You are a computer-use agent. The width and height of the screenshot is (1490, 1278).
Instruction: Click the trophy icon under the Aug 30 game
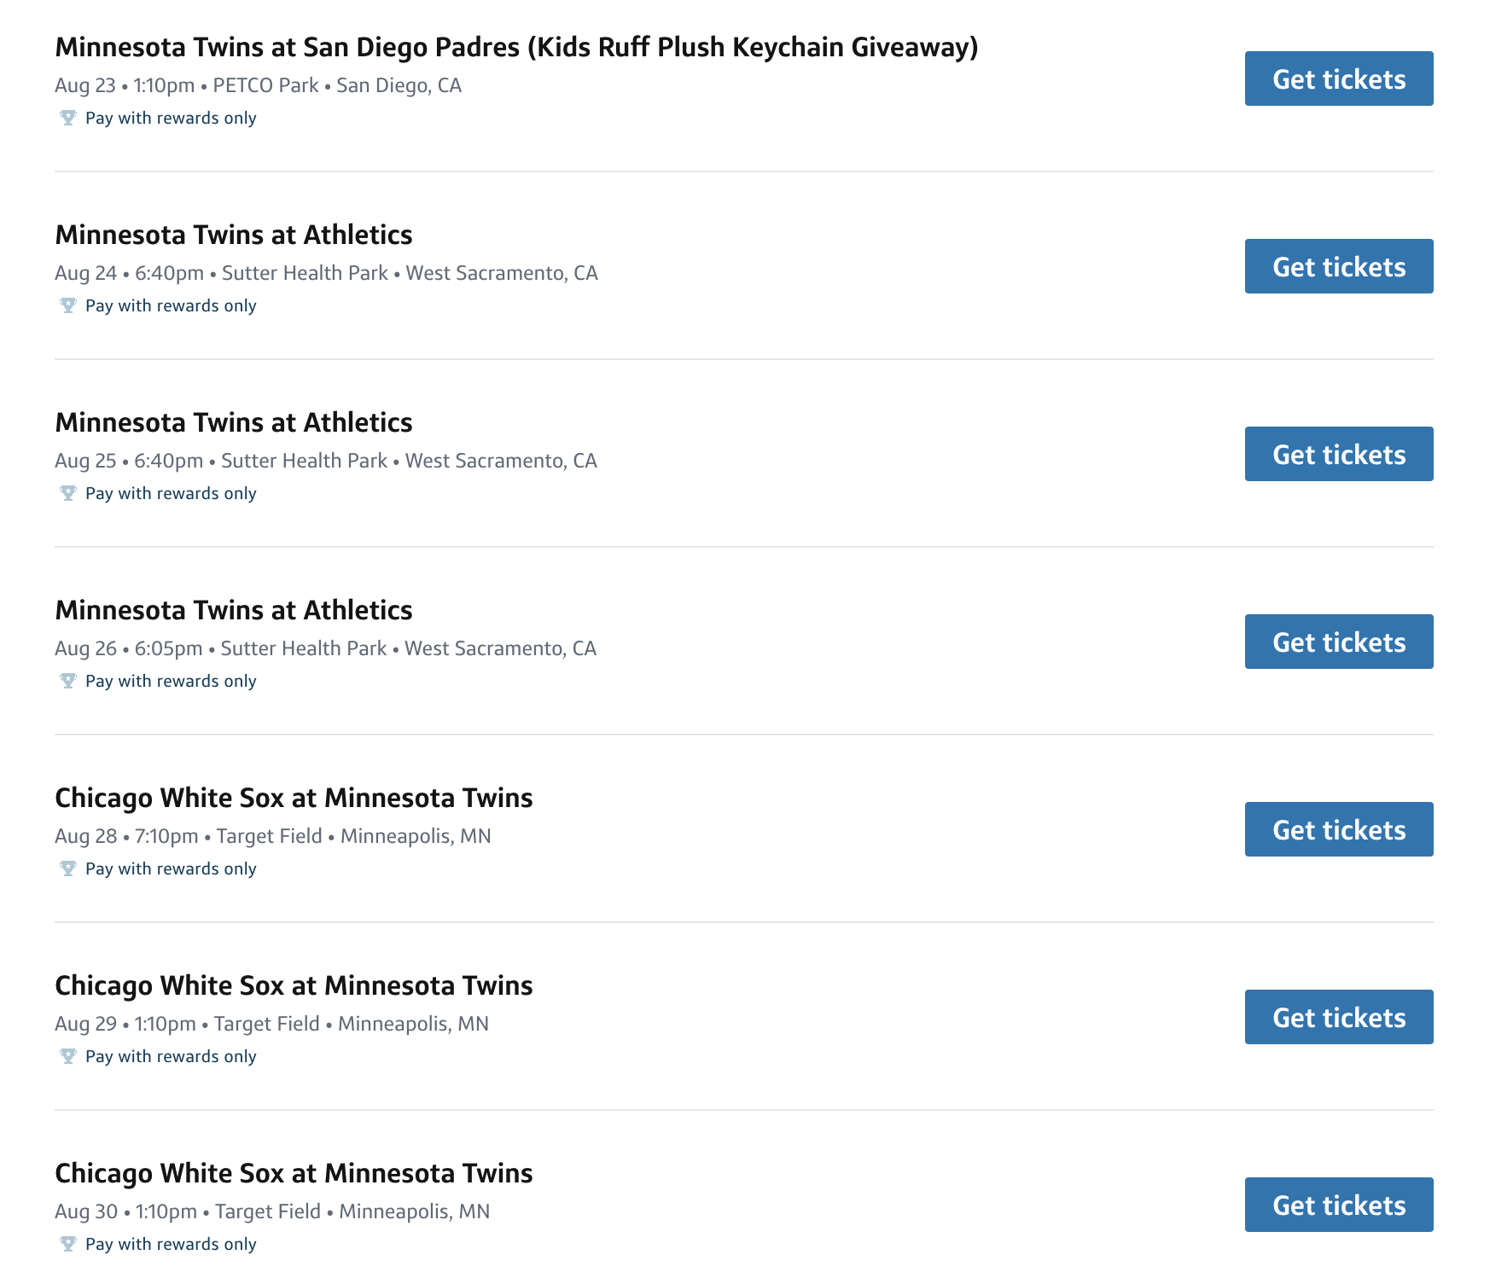pyautogui.click(x=68, y=1244)
